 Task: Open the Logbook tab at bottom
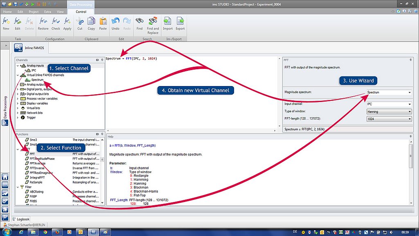point(23,219)
